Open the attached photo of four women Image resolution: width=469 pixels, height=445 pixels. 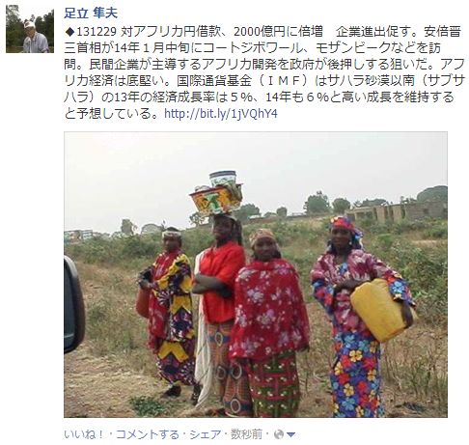256,274
